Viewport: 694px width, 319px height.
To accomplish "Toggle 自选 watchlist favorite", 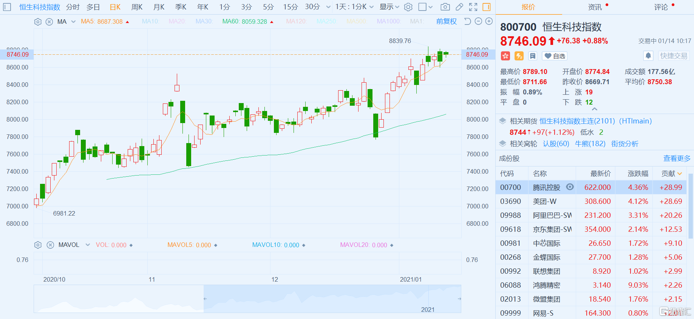I will (x=555, y=56).
